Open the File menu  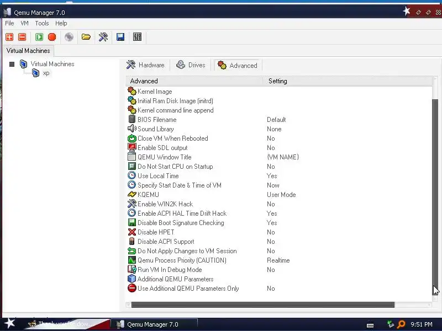[x=9, y=23]
